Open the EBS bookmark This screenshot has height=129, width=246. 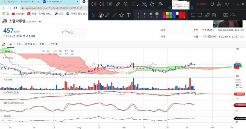(x=76, y=14)
